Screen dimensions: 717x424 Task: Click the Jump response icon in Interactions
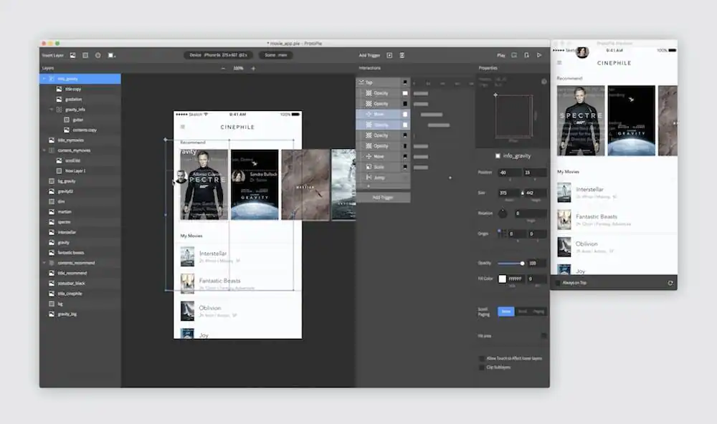point(369,176)
